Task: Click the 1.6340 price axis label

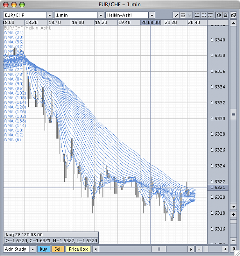Action: pos(218,40)
